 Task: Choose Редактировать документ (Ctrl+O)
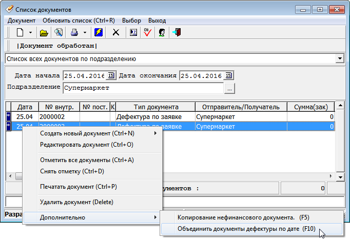click(x=93, y=145)
